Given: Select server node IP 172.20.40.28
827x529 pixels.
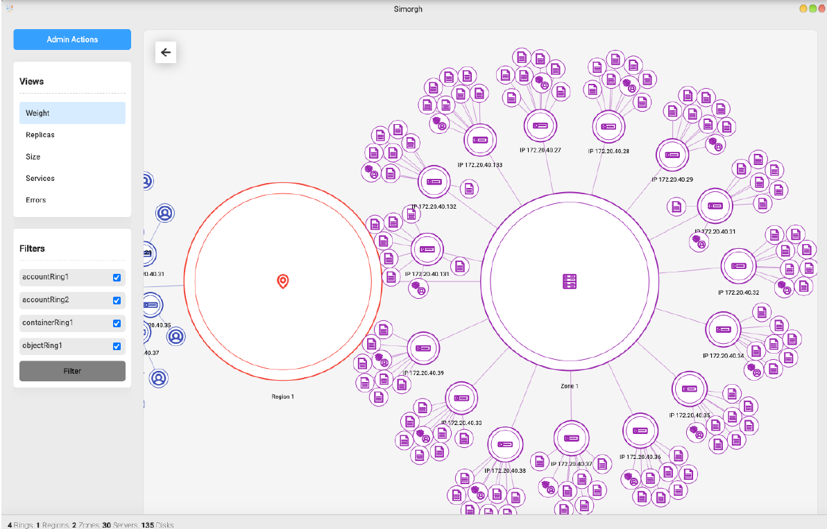Looking at the screenshot, I should 608,126.
